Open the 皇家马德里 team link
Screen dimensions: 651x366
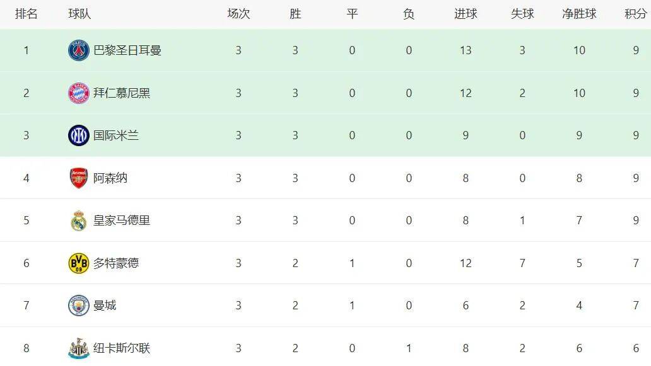[122, 220]
